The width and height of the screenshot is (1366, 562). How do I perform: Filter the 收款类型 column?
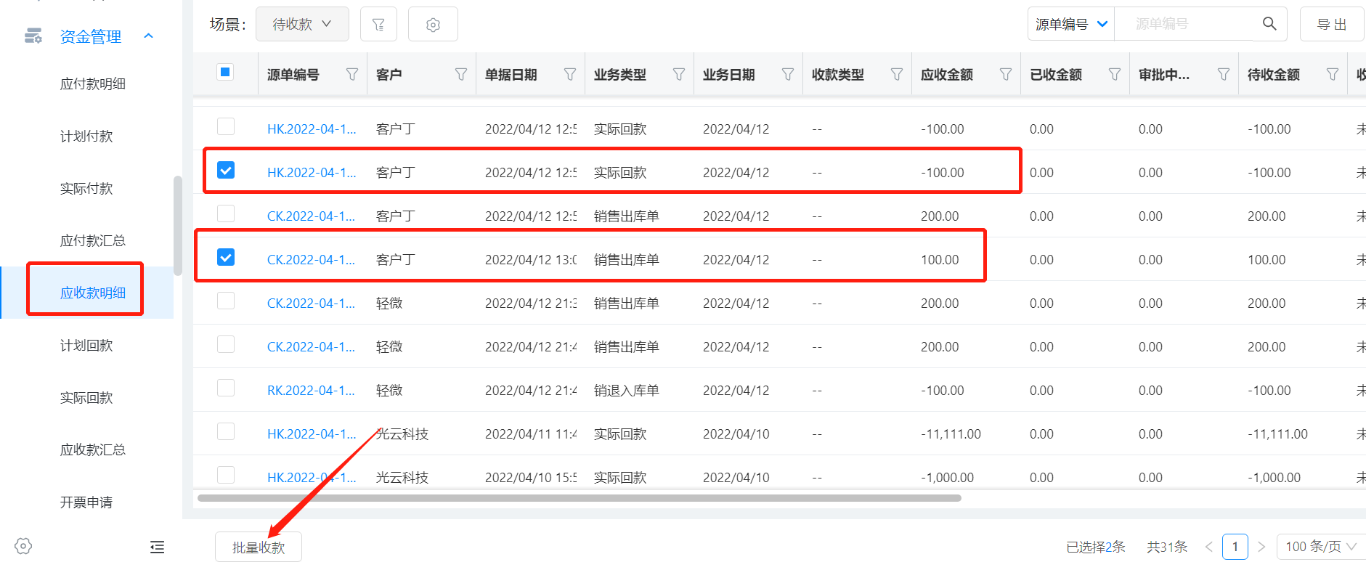click(897, 74)
